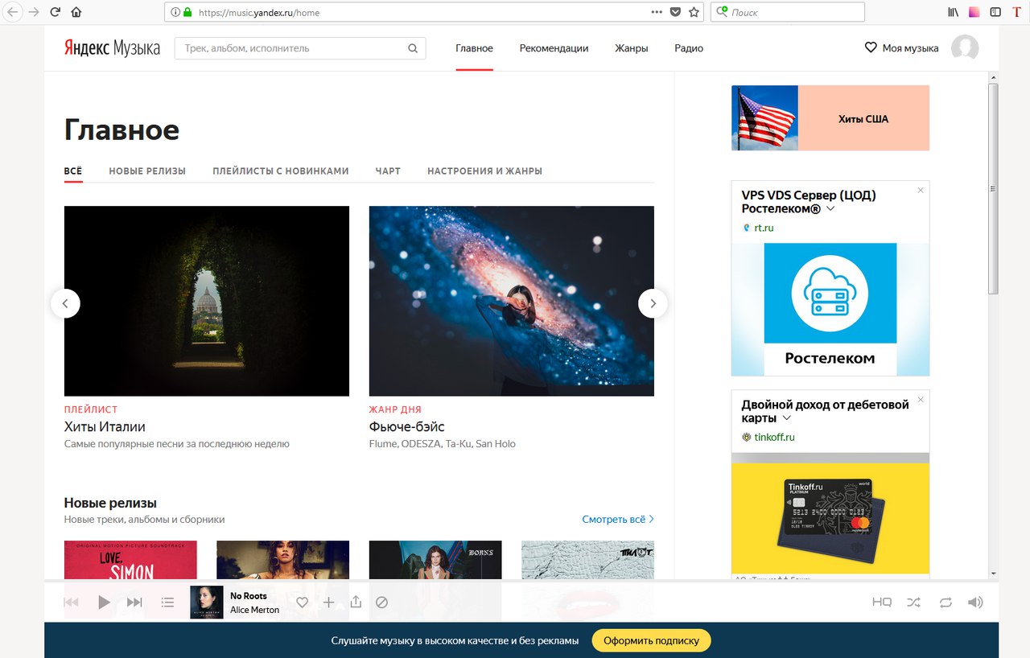Open the user profile avatar
1030x658 pixels.
tap(965, 48)
